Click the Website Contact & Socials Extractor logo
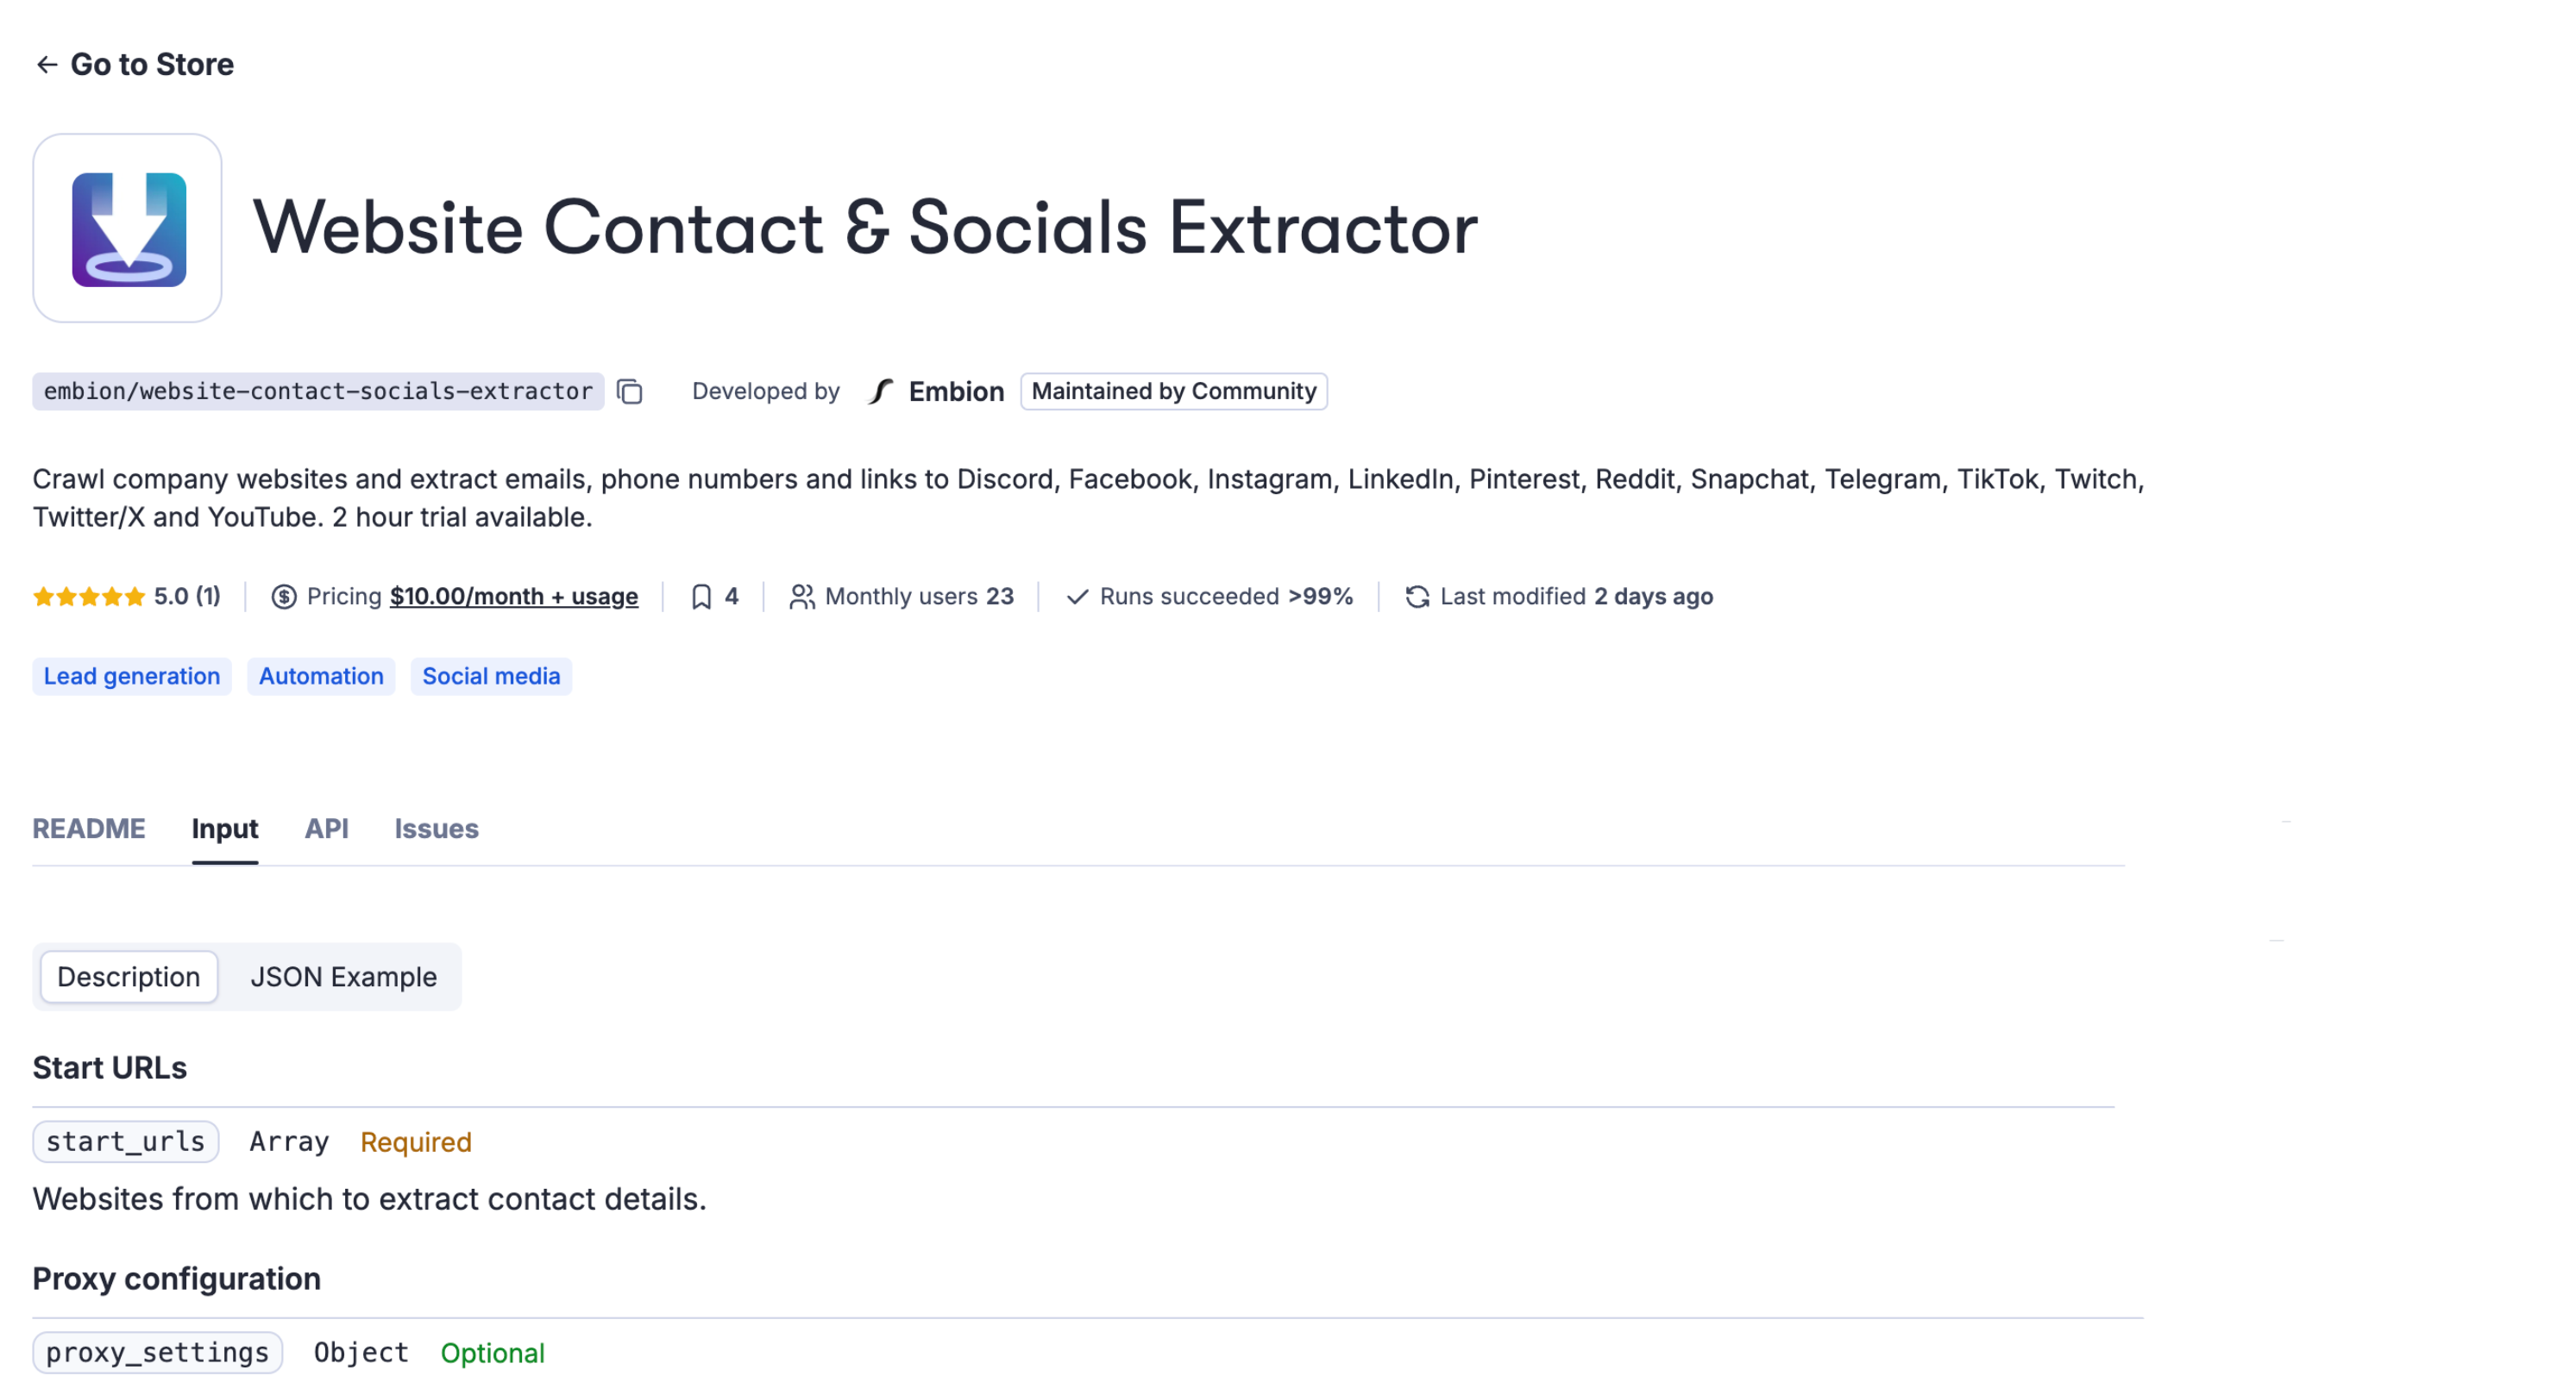Screen dimensions: 2576x1376 tap(127, 228)
